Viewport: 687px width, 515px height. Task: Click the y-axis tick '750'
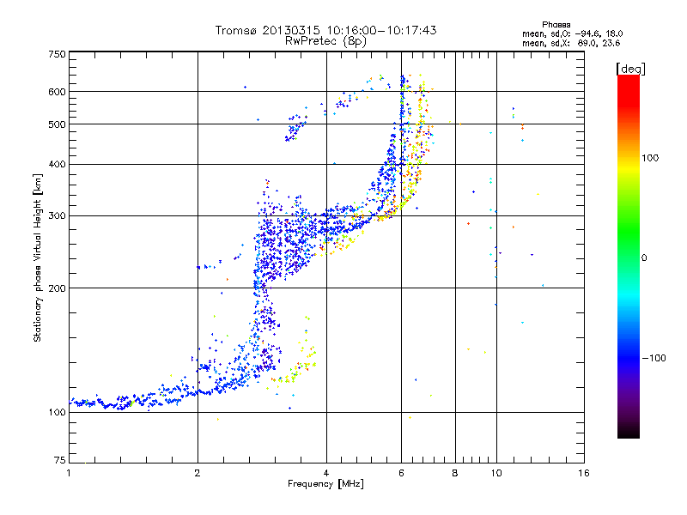tap(57, 54)
